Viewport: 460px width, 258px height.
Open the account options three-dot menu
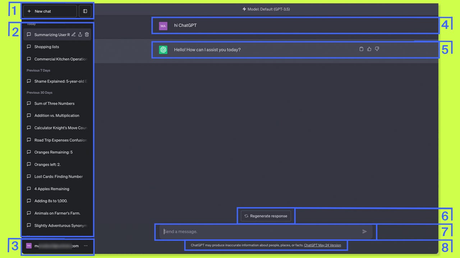point(86,246)
